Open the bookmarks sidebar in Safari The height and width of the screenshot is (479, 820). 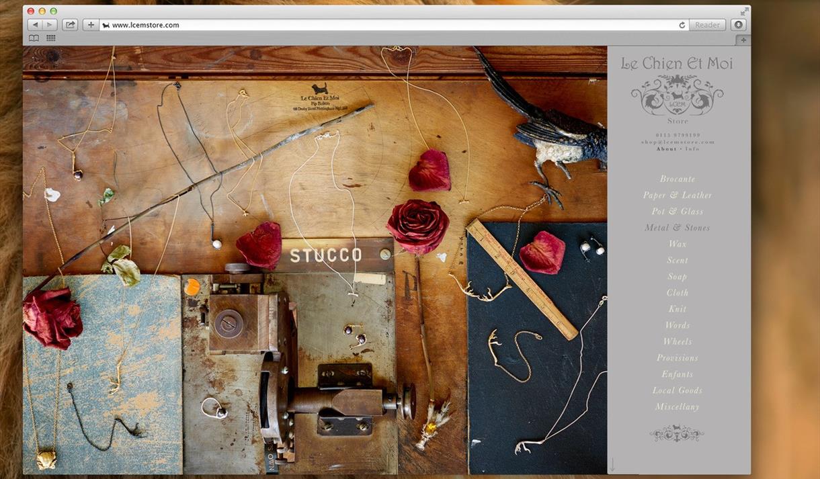point(33,38)
